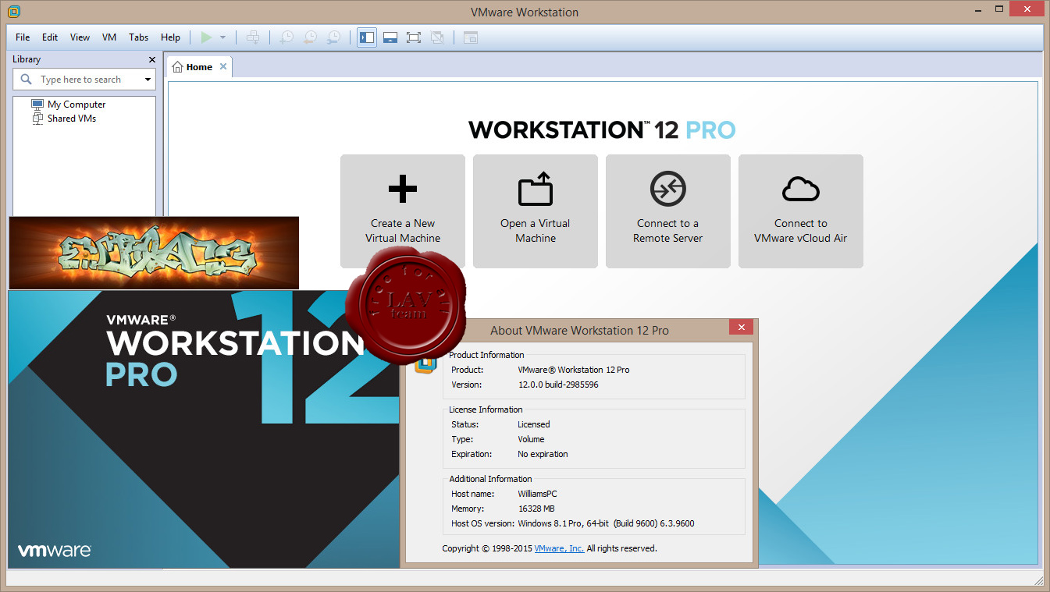Click the host name WilliamsPC

[x=537, y=494]
